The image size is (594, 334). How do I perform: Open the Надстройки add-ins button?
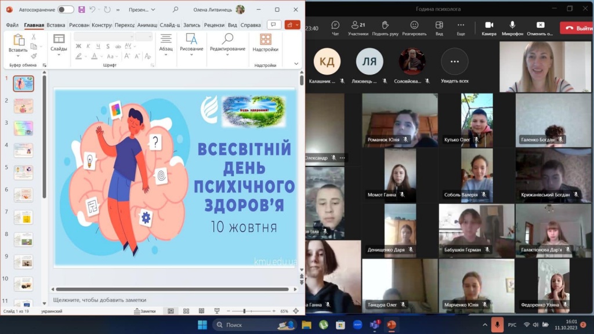(x=265, y=43)
